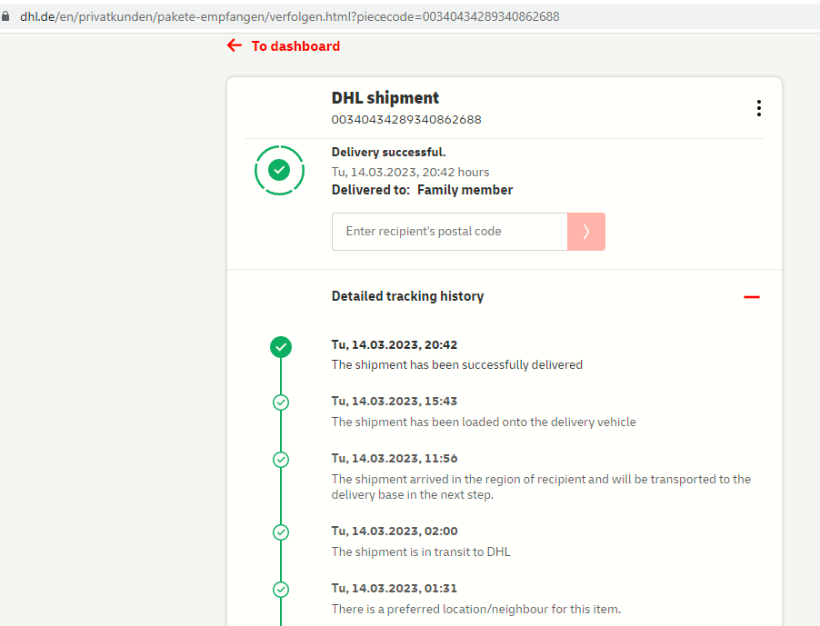Click the Delivered to Family member text
Image resolution: width=820 pixels, height=626 pixels.
422,190
